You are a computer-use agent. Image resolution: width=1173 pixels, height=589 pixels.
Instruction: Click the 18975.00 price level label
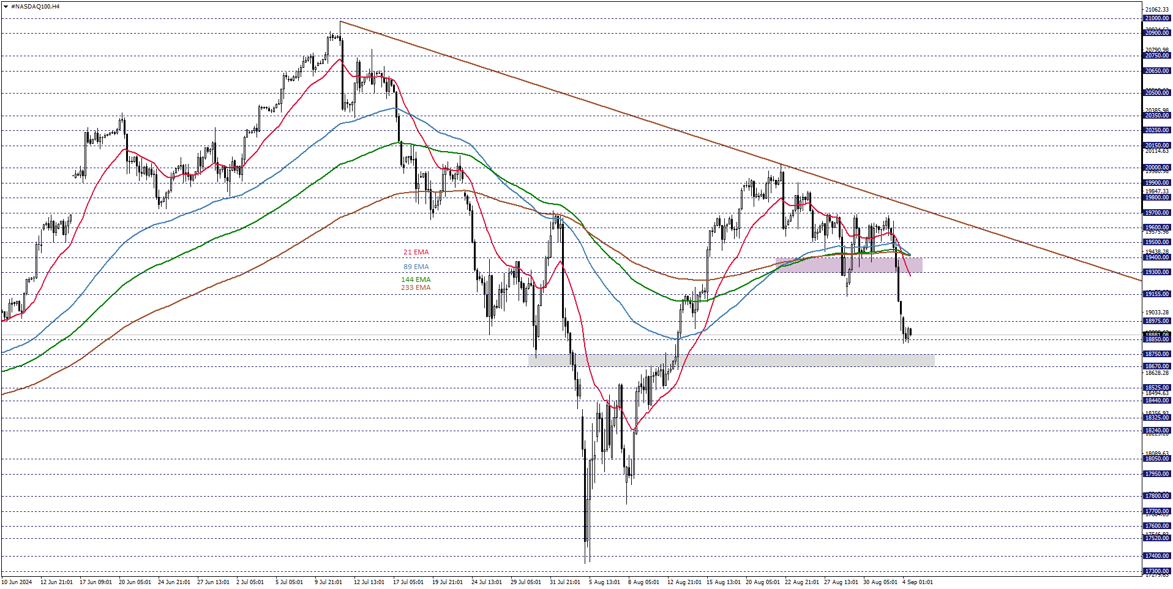tap(1157, 321)
